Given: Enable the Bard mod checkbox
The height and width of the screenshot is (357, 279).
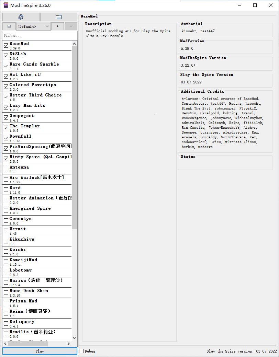Looking at the screenshot, I should (x=6, y=190).
